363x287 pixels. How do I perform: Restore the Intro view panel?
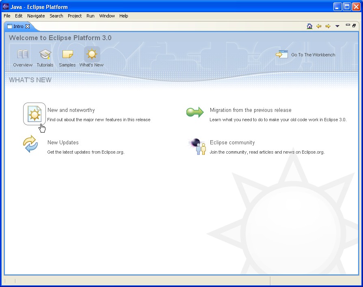[354, 26]
